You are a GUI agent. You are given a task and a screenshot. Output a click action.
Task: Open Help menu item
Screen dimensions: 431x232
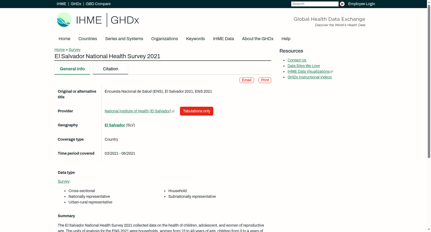(286, 39)
